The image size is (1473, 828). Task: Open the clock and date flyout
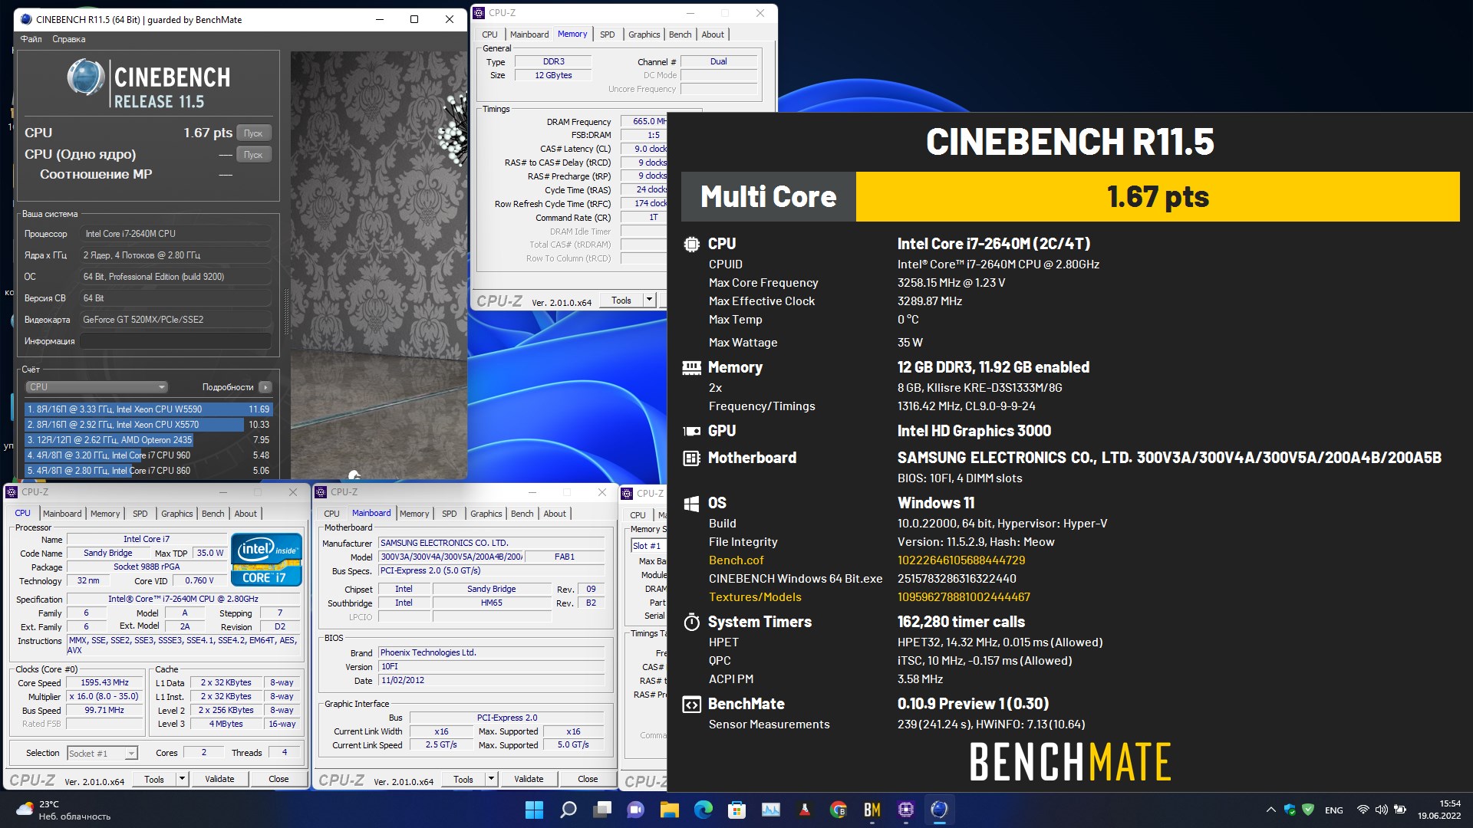[1439, 810]
